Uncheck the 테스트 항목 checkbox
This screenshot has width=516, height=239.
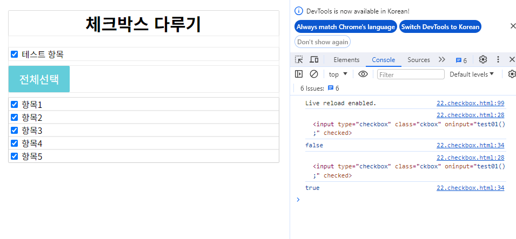(x=14, y=54)
